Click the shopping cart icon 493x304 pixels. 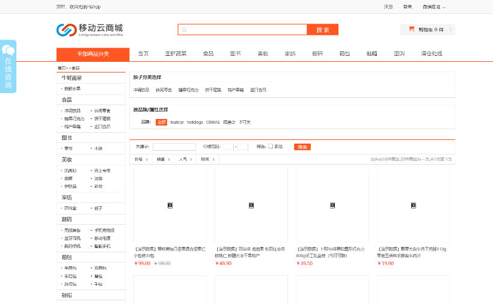click(x=412, y=29)
